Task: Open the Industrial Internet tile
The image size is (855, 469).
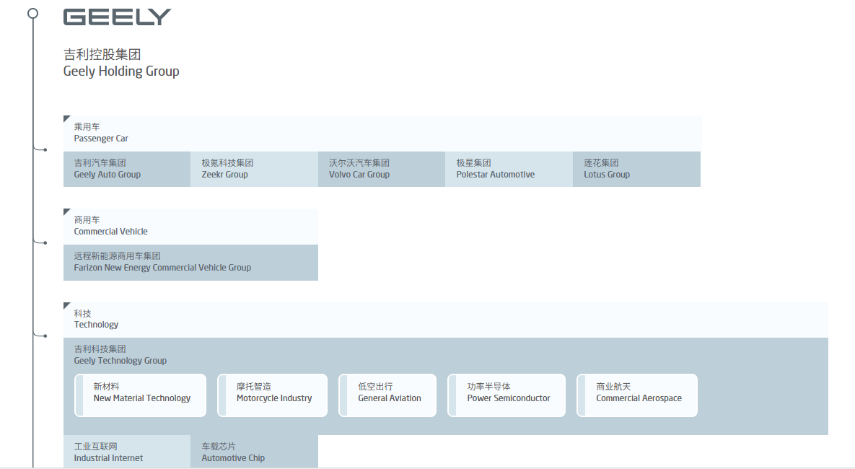Action: pos(127,452)
